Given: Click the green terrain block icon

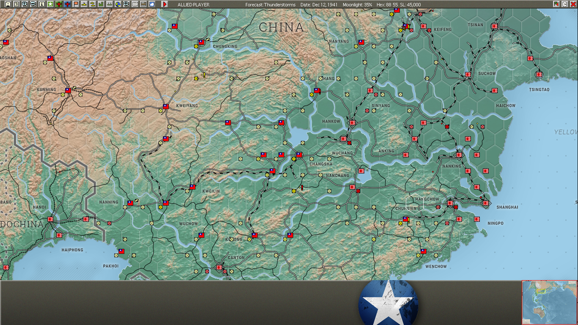Looking at the screenshot, I should point(101,4).
